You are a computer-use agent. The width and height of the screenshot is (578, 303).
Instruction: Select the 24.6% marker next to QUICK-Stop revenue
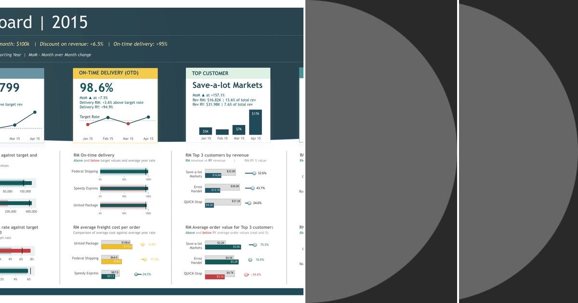(x=249, y=202)
